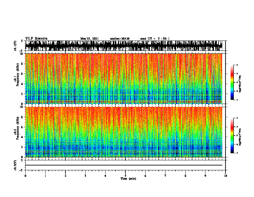Click the "May 23, 2021" date label
Viewport: 254px width, 197px height.
click(x=89, y=39)
